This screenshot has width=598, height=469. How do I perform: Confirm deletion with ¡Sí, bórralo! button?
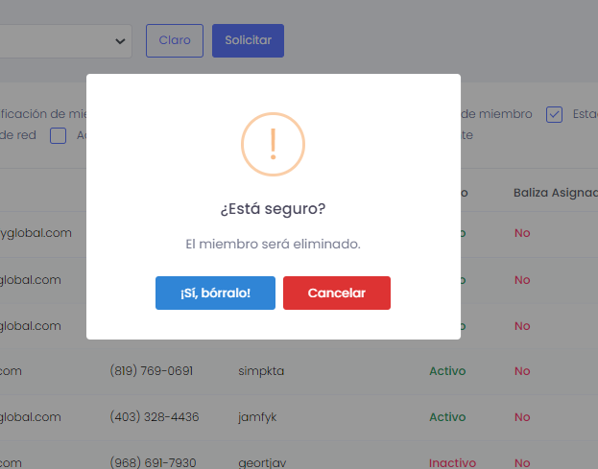[215, 293]
